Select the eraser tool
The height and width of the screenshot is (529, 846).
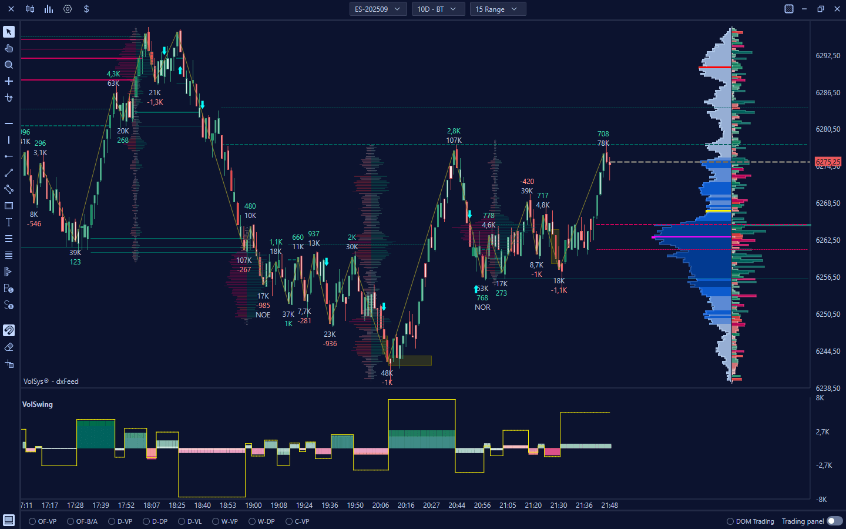(9, 347)
